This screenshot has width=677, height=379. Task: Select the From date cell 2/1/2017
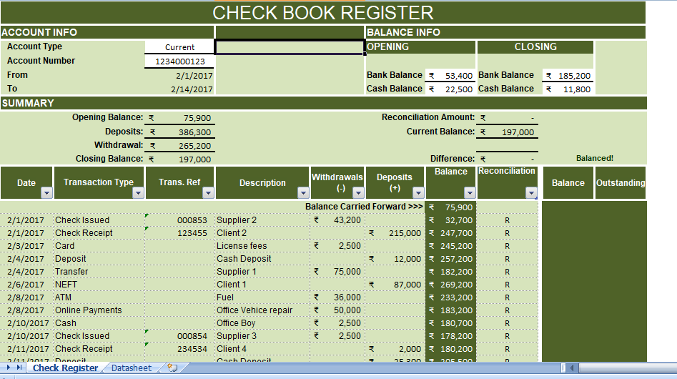(x=179, y=76)
